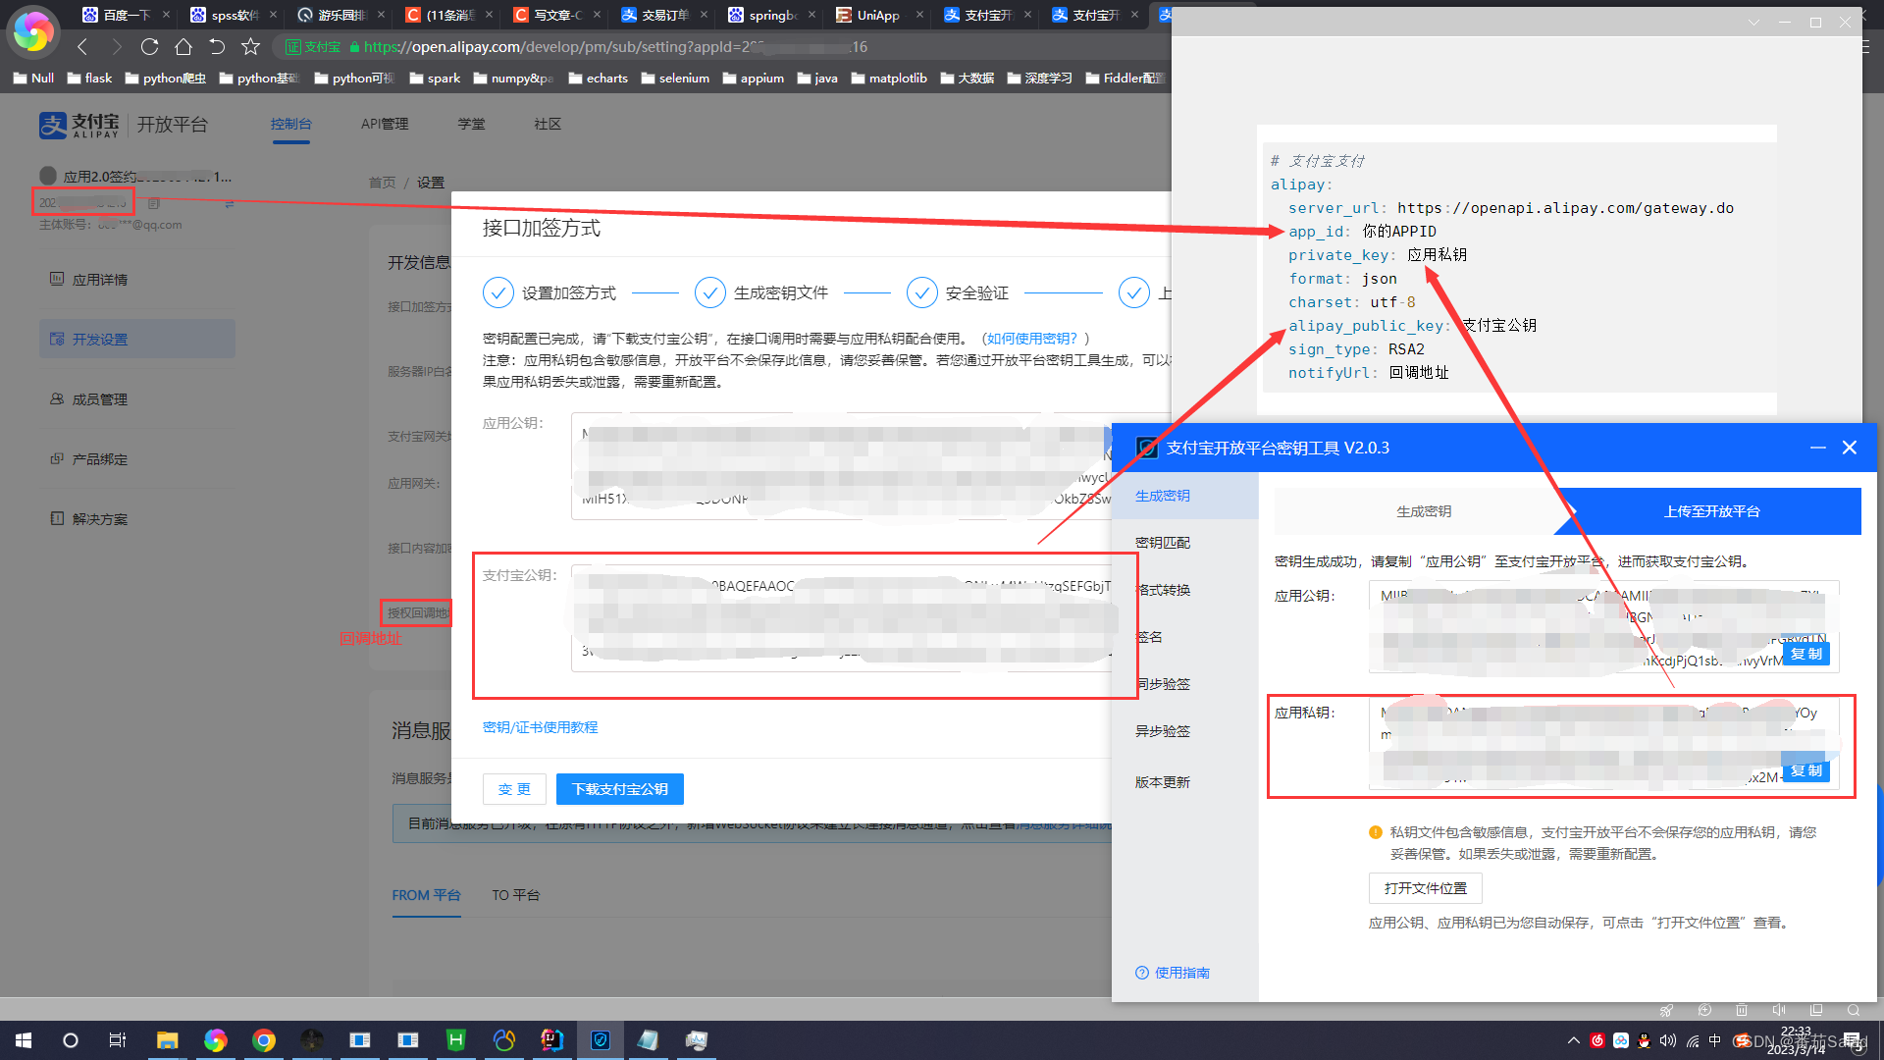
Task: Open the Windows Start menu
Action: click(24, 1040)
